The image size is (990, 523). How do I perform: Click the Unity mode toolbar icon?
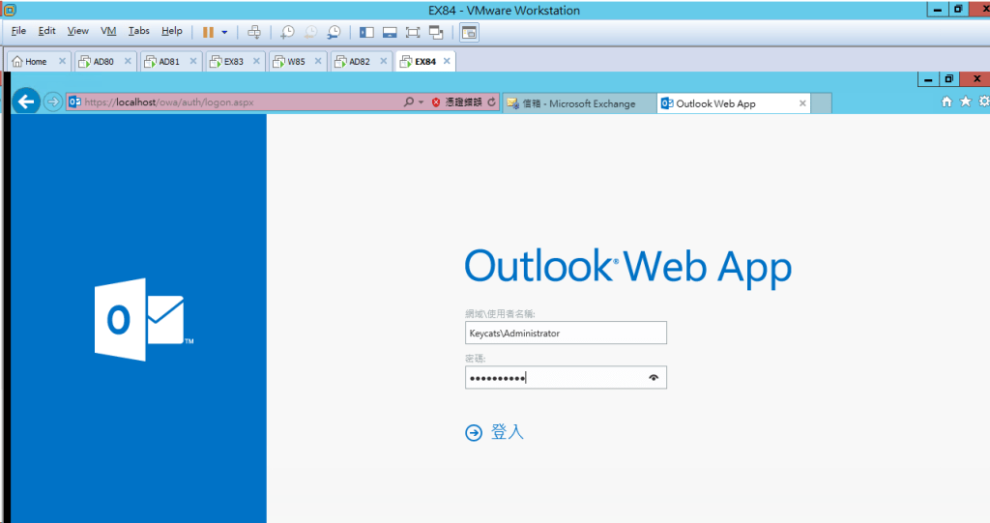[436, 32]
